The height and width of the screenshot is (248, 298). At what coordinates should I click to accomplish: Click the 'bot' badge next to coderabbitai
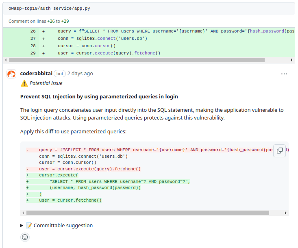60,74
